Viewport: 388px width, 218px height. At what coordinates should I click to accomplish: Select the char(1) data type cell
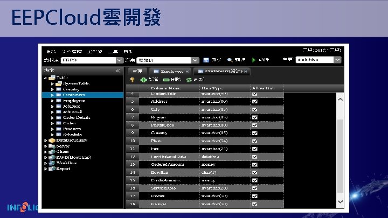(225, 173)
